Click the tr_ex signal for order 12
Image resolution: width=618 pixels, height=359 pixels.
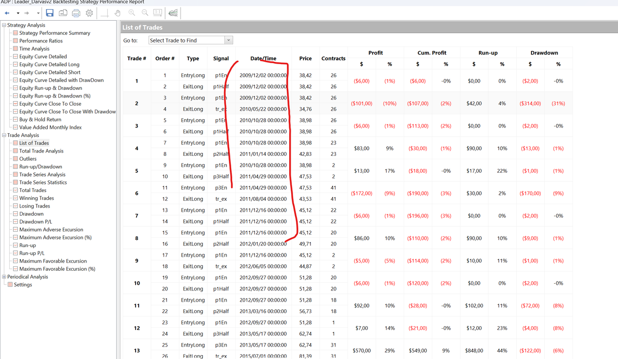(221, 199)
